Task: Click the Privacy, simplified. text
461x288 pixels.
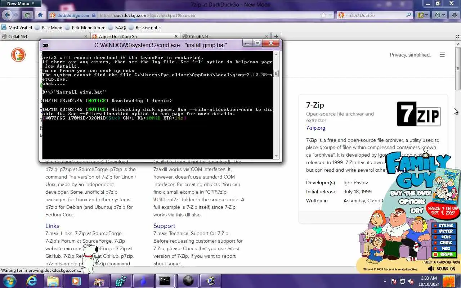Action: click(410, 55)
